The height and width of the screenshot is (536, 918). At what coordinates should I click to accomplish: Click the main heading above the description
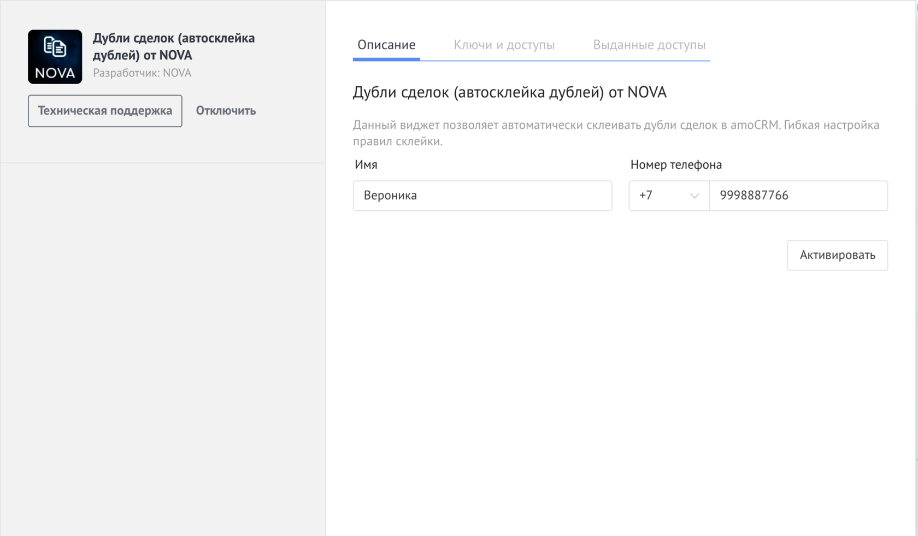pyautogui.click(x=509, y=92)
